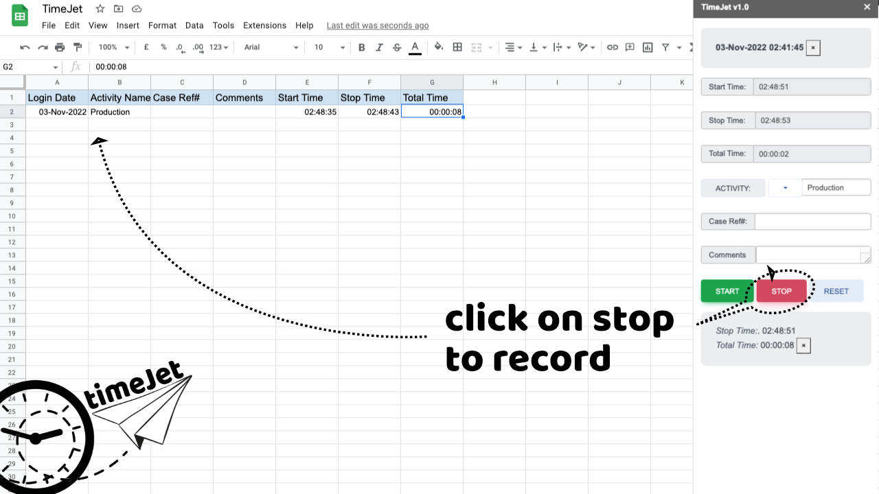Select the paint format tool

click(x=77, y=47)
